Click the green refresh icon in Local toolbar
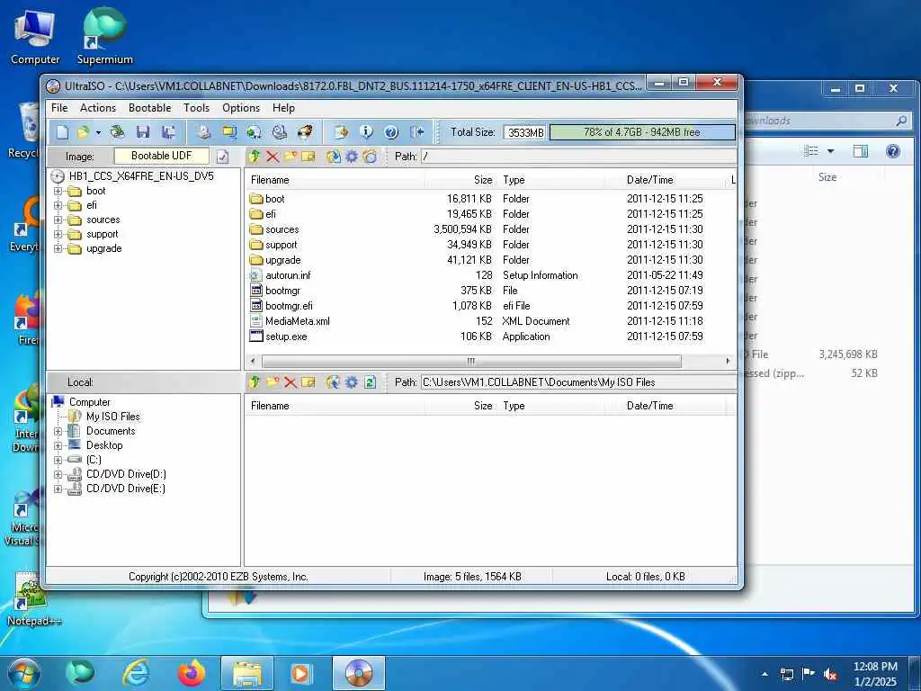The image size is (921, 691). tap(370, 382)
